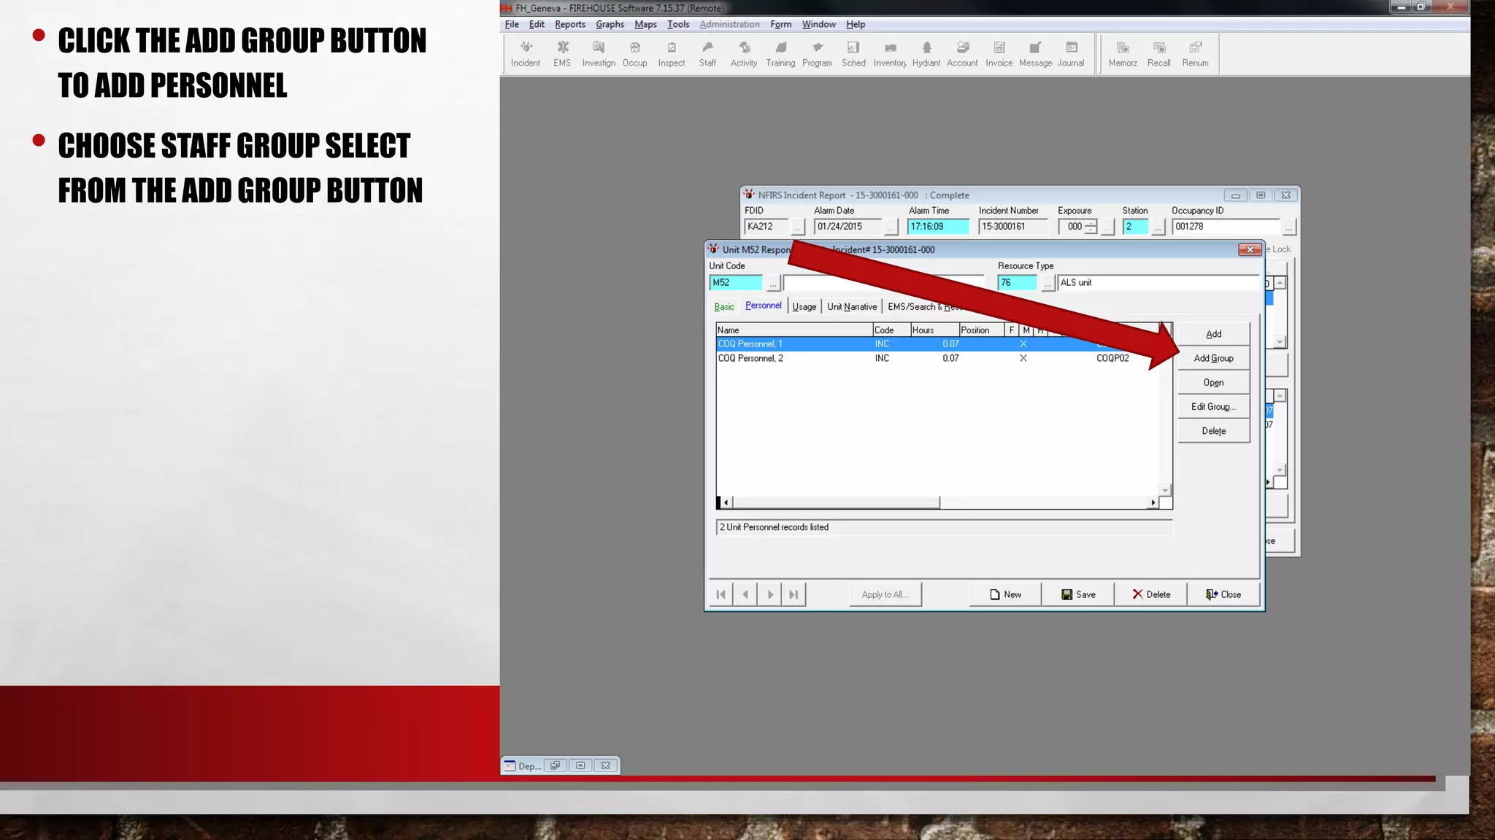Open the Help menu

click(856, 24)
